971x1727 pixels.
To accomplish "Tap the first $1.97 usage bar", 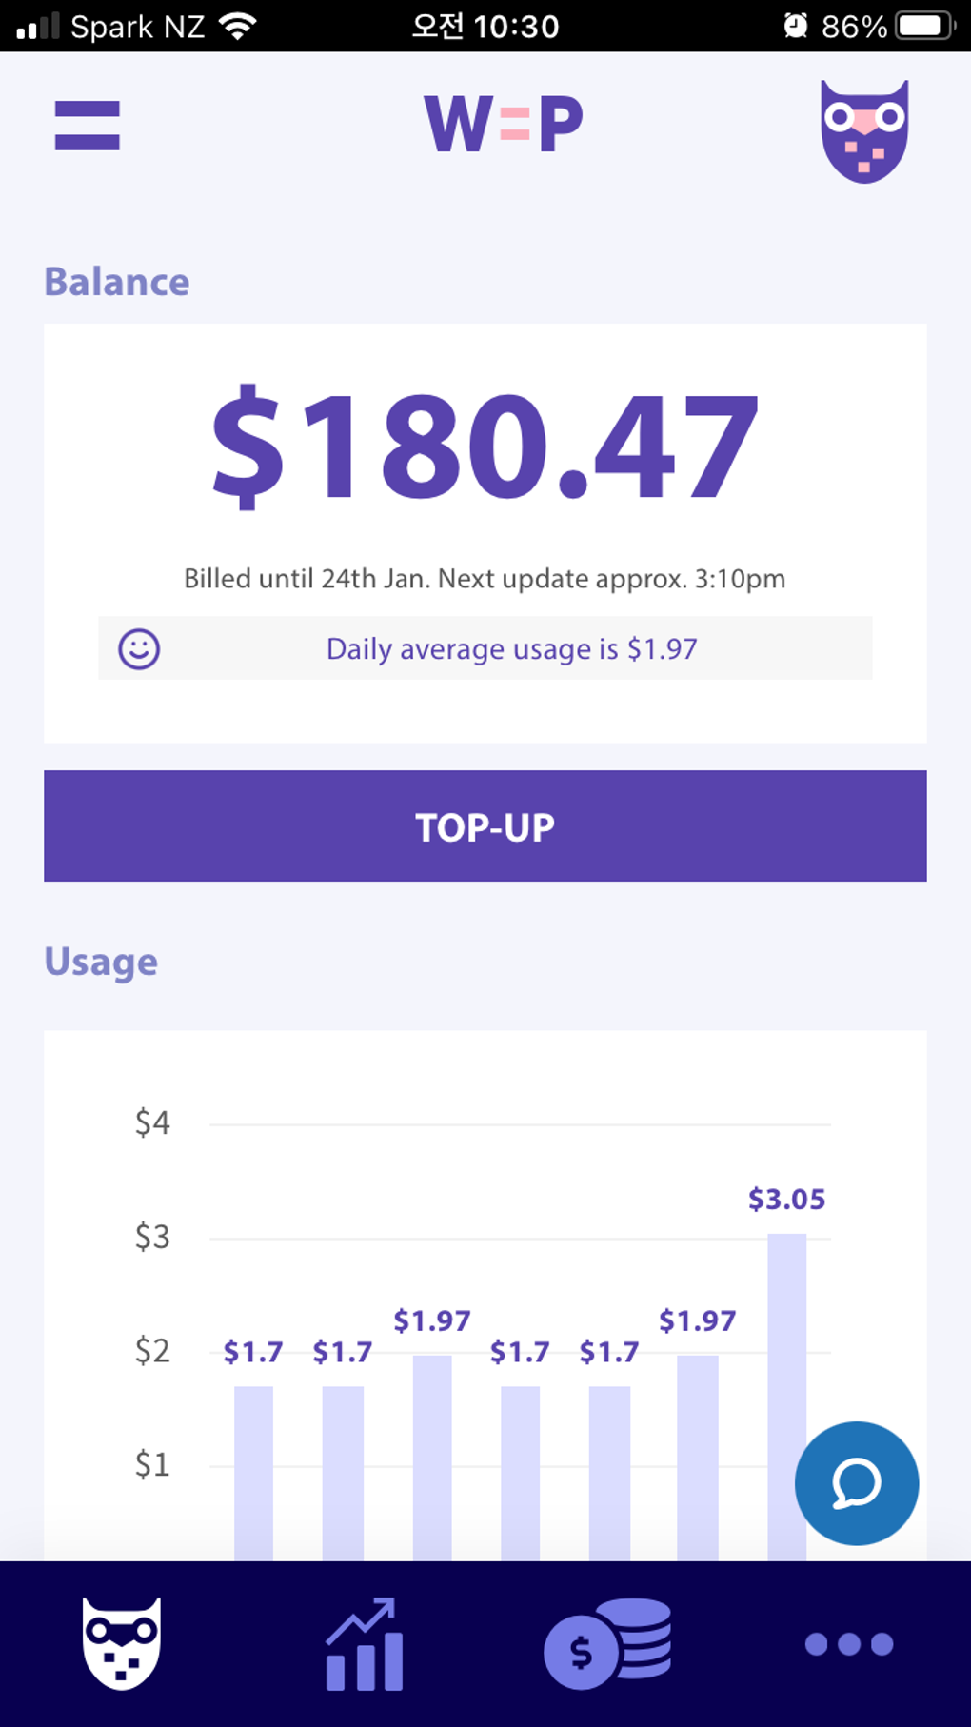I will pos(432,1457).
